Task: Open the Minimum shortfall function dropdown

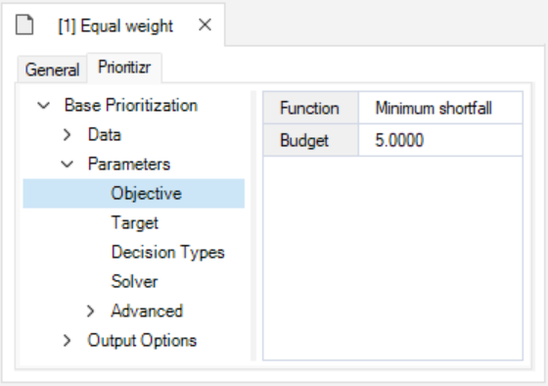Action: coord(440,108)
